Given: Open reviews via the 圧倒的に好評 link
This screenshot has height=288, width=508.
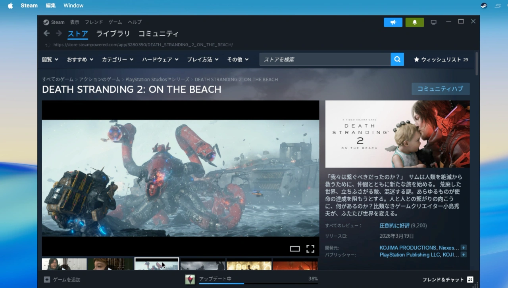Looking at the screenshot, I should pyautogui.click(x=394, y=225).
